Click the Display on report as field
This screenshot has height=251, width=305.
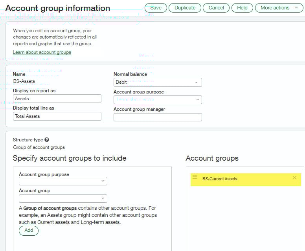coord(57,99)
